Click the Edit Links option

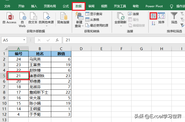pos(137,25)
